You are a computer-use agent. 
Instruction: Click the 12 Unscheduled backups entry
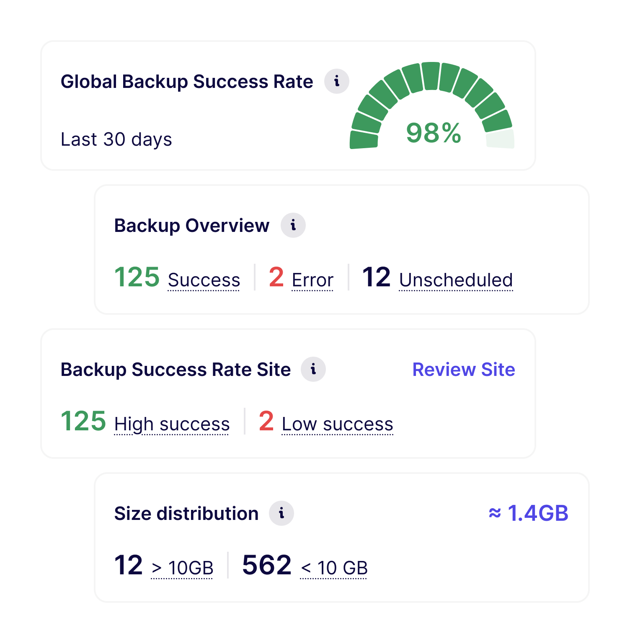coord(437,279)
